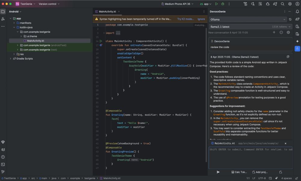The height and width of the screenshot is (181, 301).
Task: Open the Version control dropdown
Action: 49,4
